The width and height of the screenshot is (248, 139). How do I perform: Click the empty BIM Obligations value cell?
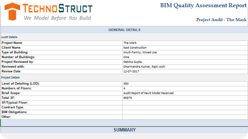(x=185, y=112)
